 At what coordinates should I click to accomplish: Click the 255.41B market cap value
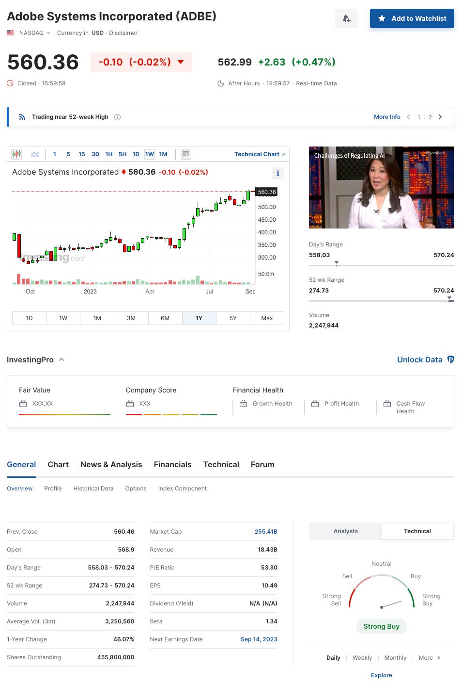(x=266, y=532)
